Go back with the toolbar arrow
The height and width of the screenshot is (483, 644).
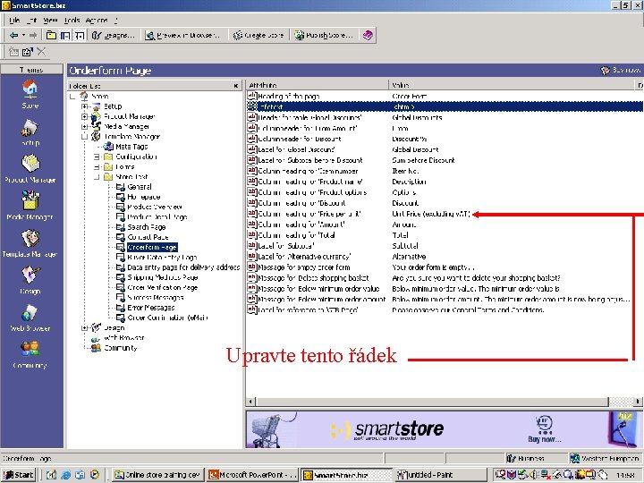pyautogui.click(x=14, y=35)
